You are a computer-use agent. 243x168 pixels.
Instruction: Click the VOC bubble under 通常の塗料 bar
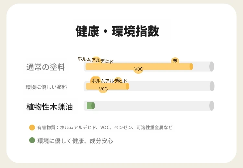(x=138, y=69)
